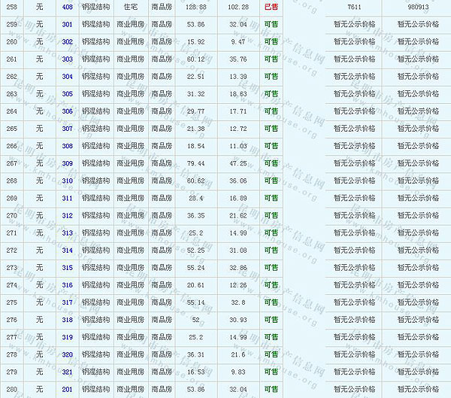Select the 79.44 area value cell
Image resolution: width=451 pixels, height=398 pixels.
point(195,163)
